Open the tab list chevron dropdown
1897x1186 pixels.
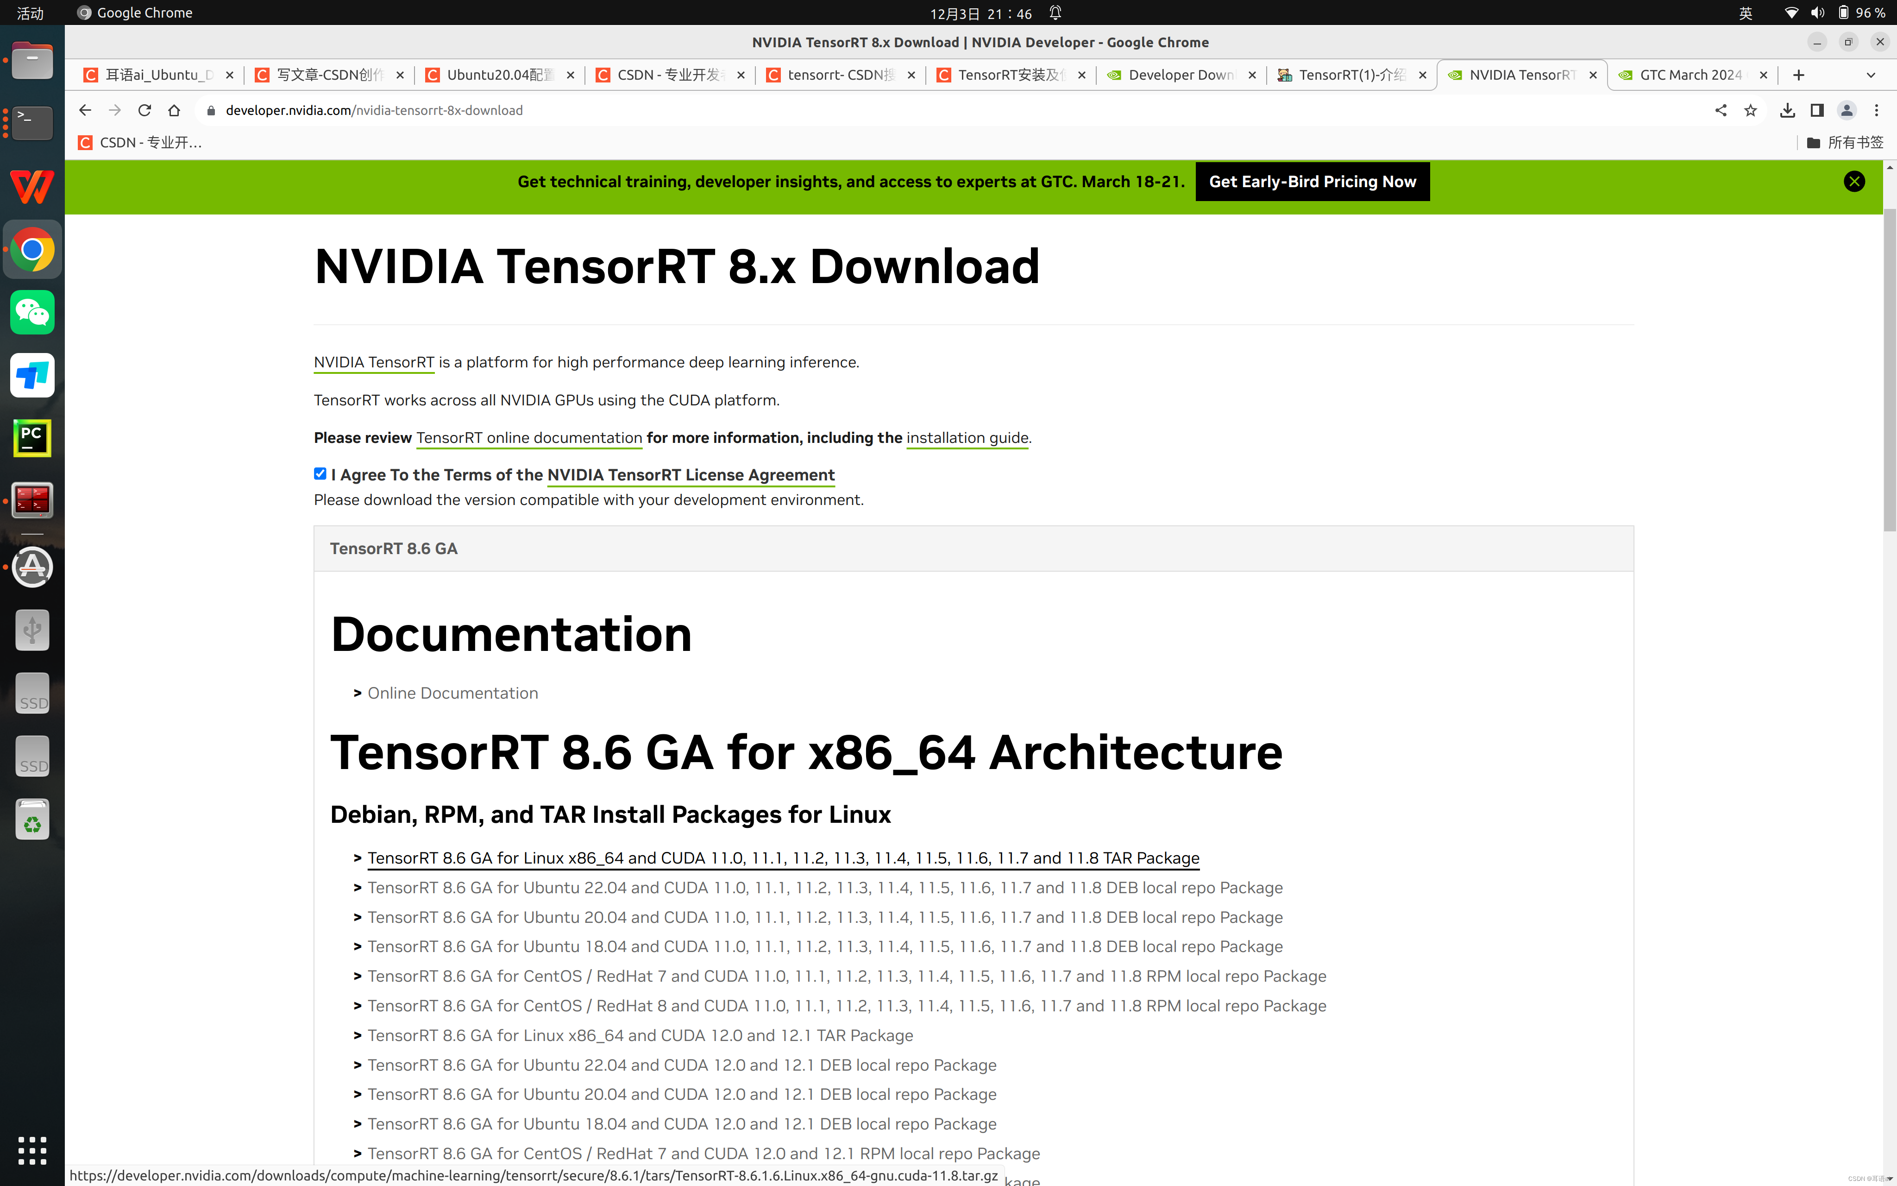click(x=1870, y=75)
